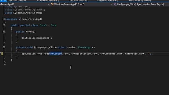This screenshot has height=95, width=169.
Task: Click the private keyword of btnAgregar_Click
Action: click(x=21, y=47)
